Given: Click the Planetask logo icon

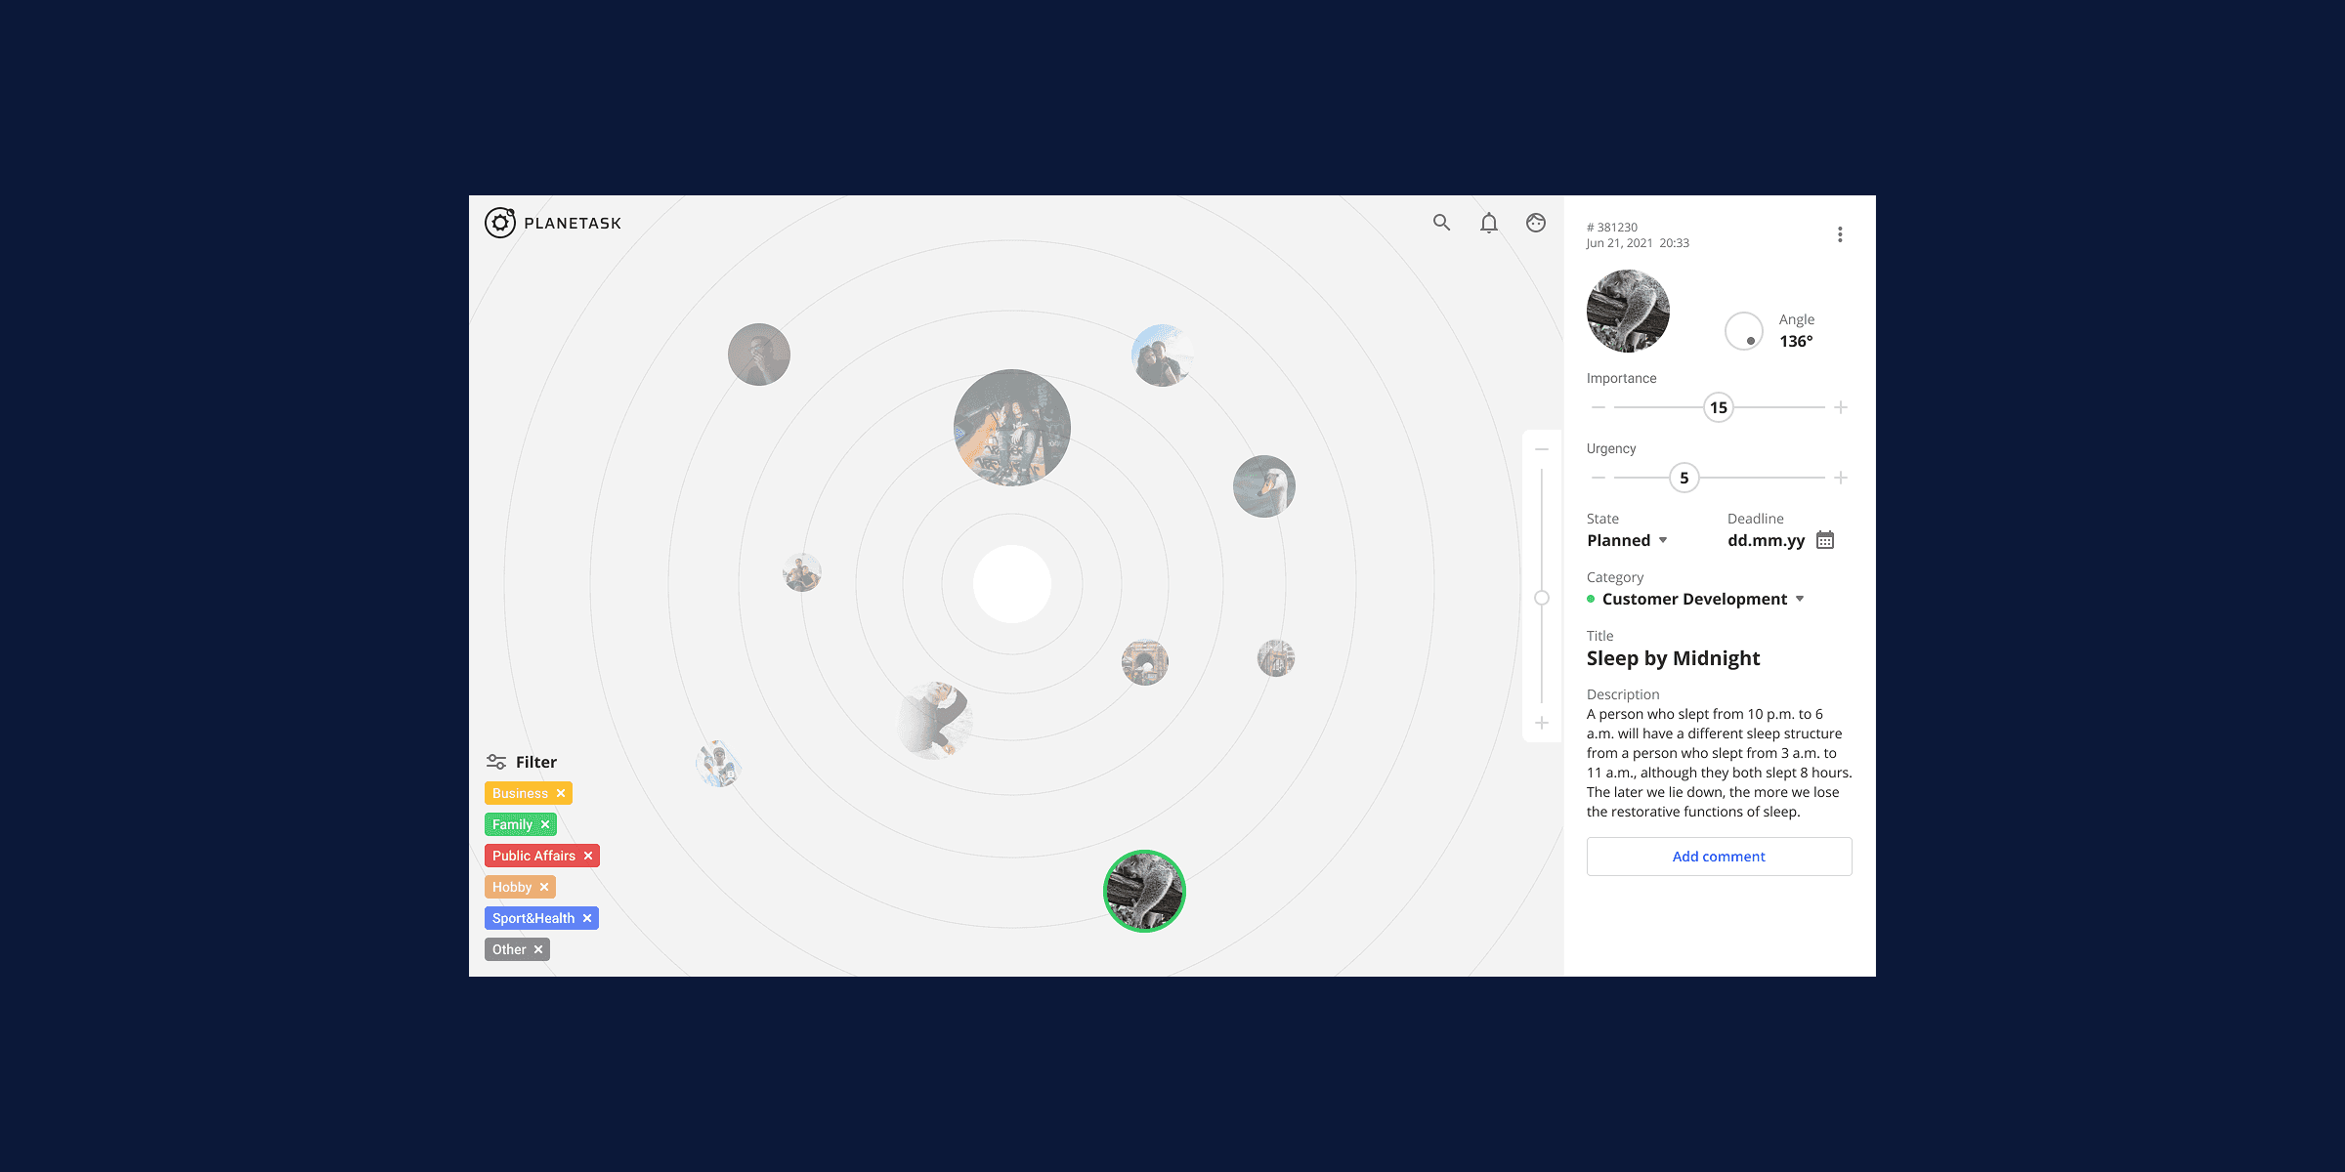Looking at the screenshot, I should point(500,223).
